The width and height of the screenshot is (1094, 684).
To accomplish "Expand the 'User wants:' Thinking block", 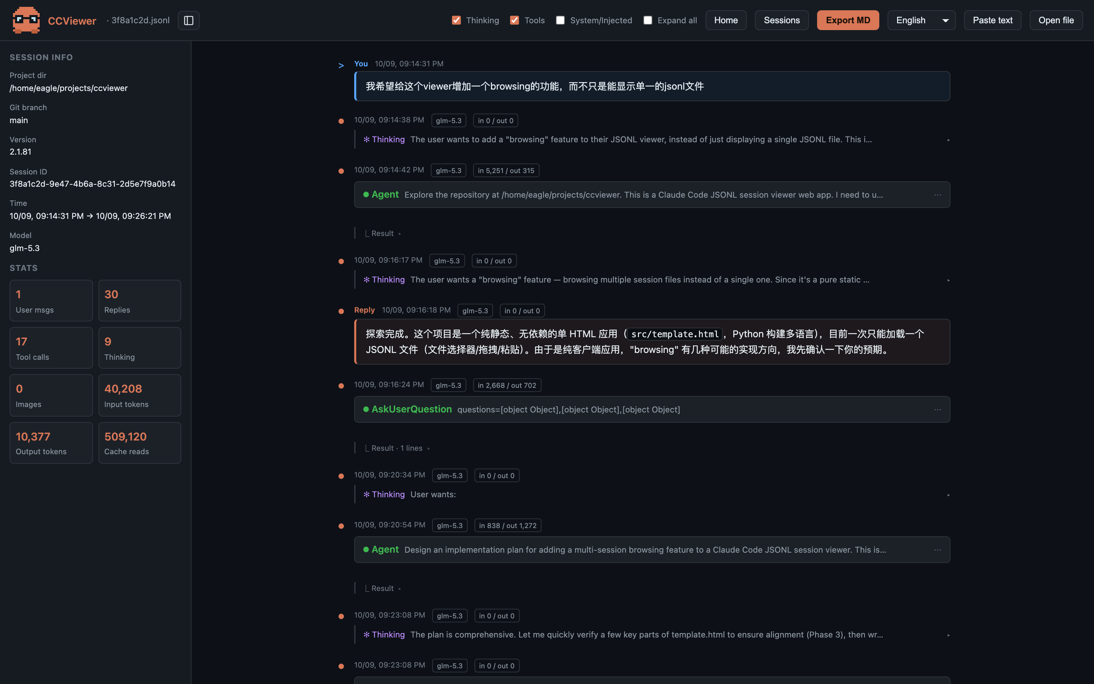I will click(x=948, y=495).
